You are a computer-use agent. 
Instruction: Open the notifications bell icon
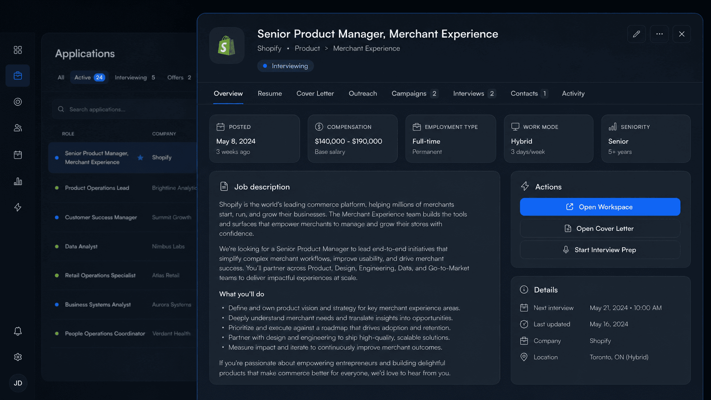(x=18, y=331)
